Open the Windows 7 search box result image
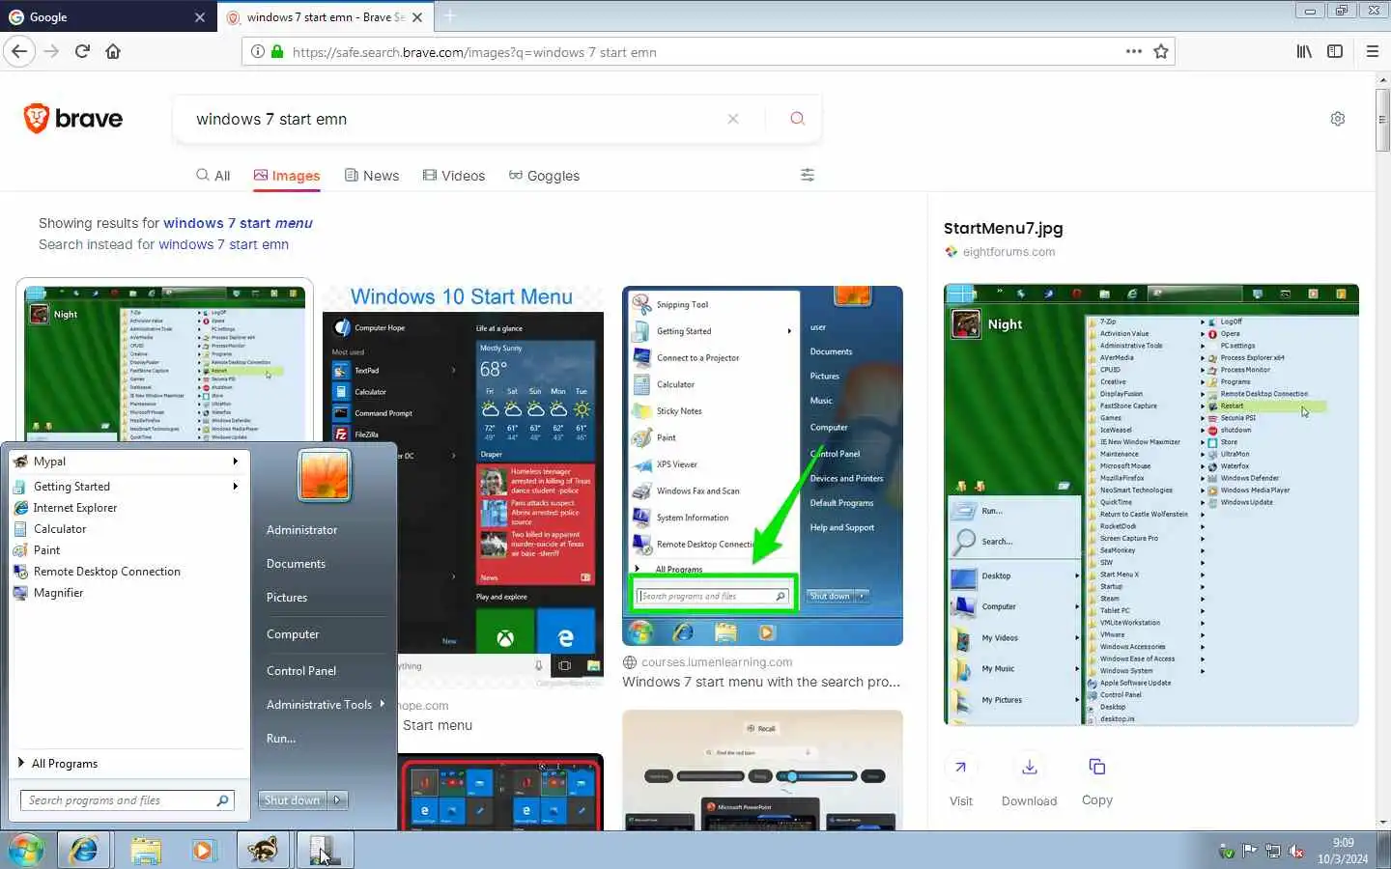This screenshot has width=1391, height=869. click(x=762, y=465)
